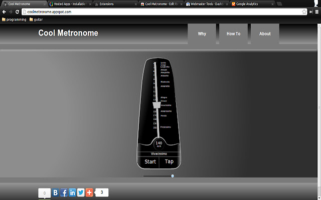
Task: Open the Chrome menu
Action: (x=316, y=12)
